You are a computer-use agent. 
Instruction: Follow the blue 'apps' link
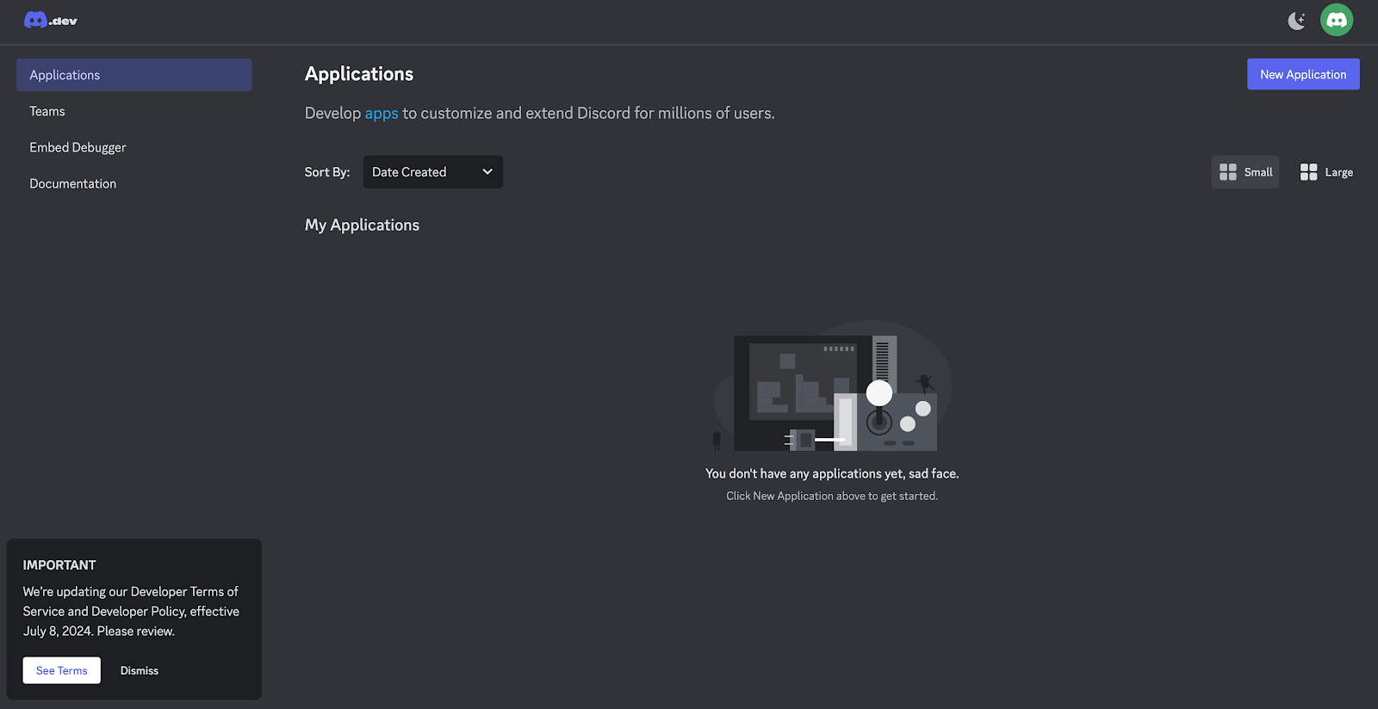pos(382,113)
